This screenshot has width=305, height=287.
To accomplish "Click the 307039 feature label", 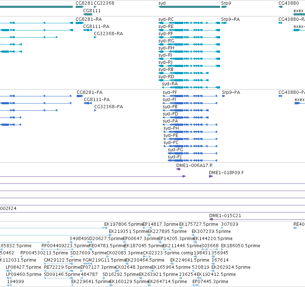I will point(230,224).
